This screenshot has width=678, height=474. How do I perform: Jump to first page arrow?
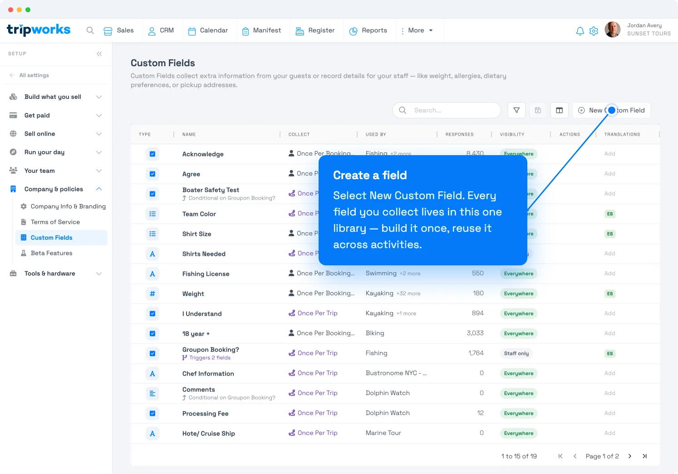click(x=560, y=456)
